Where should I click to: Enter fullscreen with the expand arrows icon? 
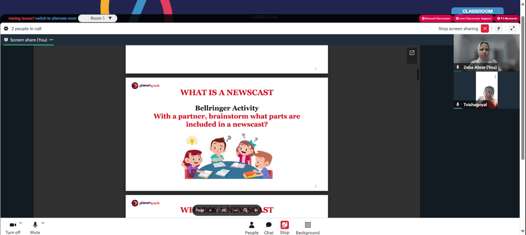[512, 28]
